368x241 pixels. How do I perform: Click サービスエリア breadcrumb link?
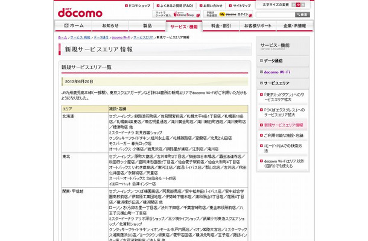tap(144, 37)
